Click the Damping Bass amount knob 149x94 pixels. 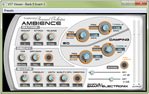(x=86, y=57)
